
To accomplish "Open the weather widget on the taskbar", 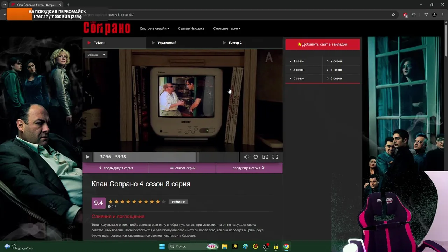I will tap(19, 246).
